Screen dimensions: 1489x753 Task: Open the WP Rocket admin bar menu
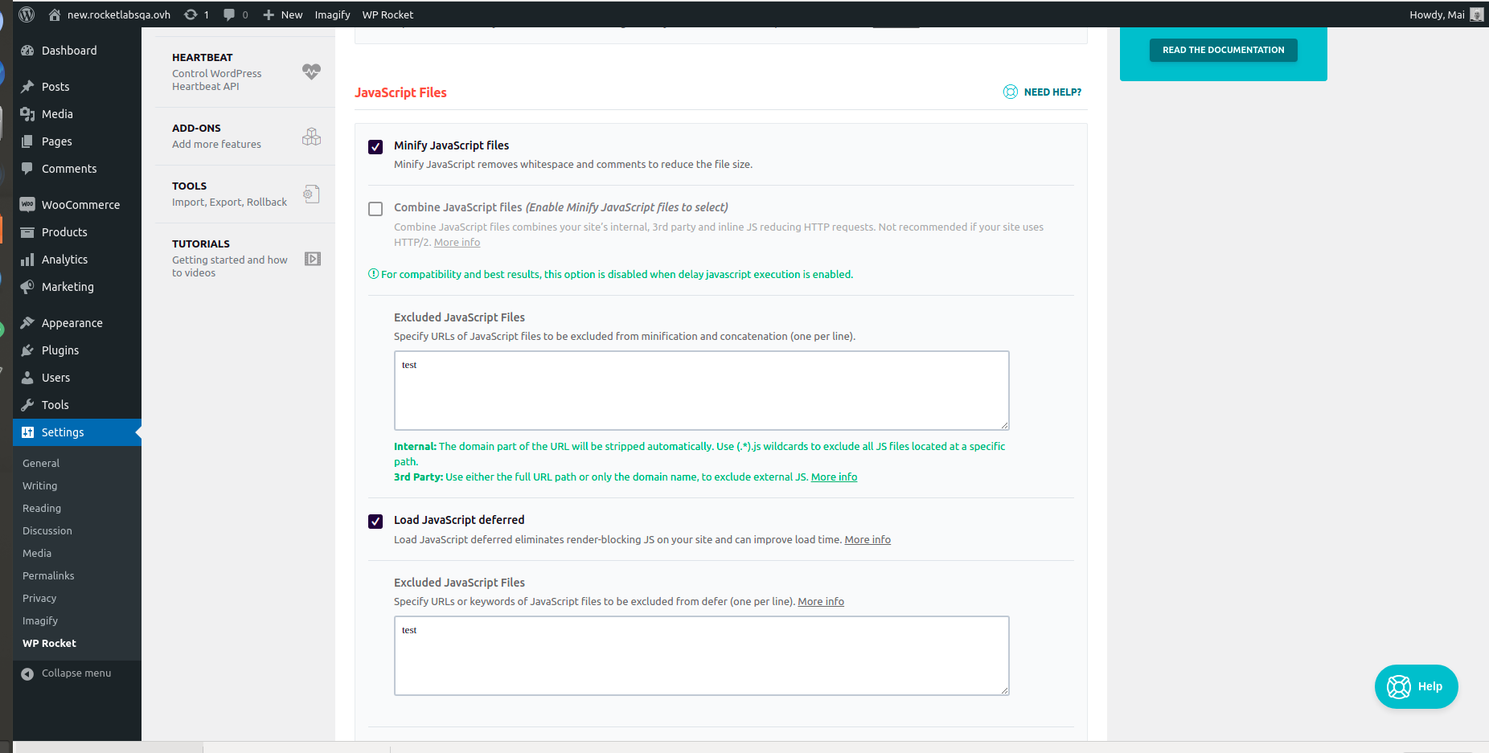point(388,14)
